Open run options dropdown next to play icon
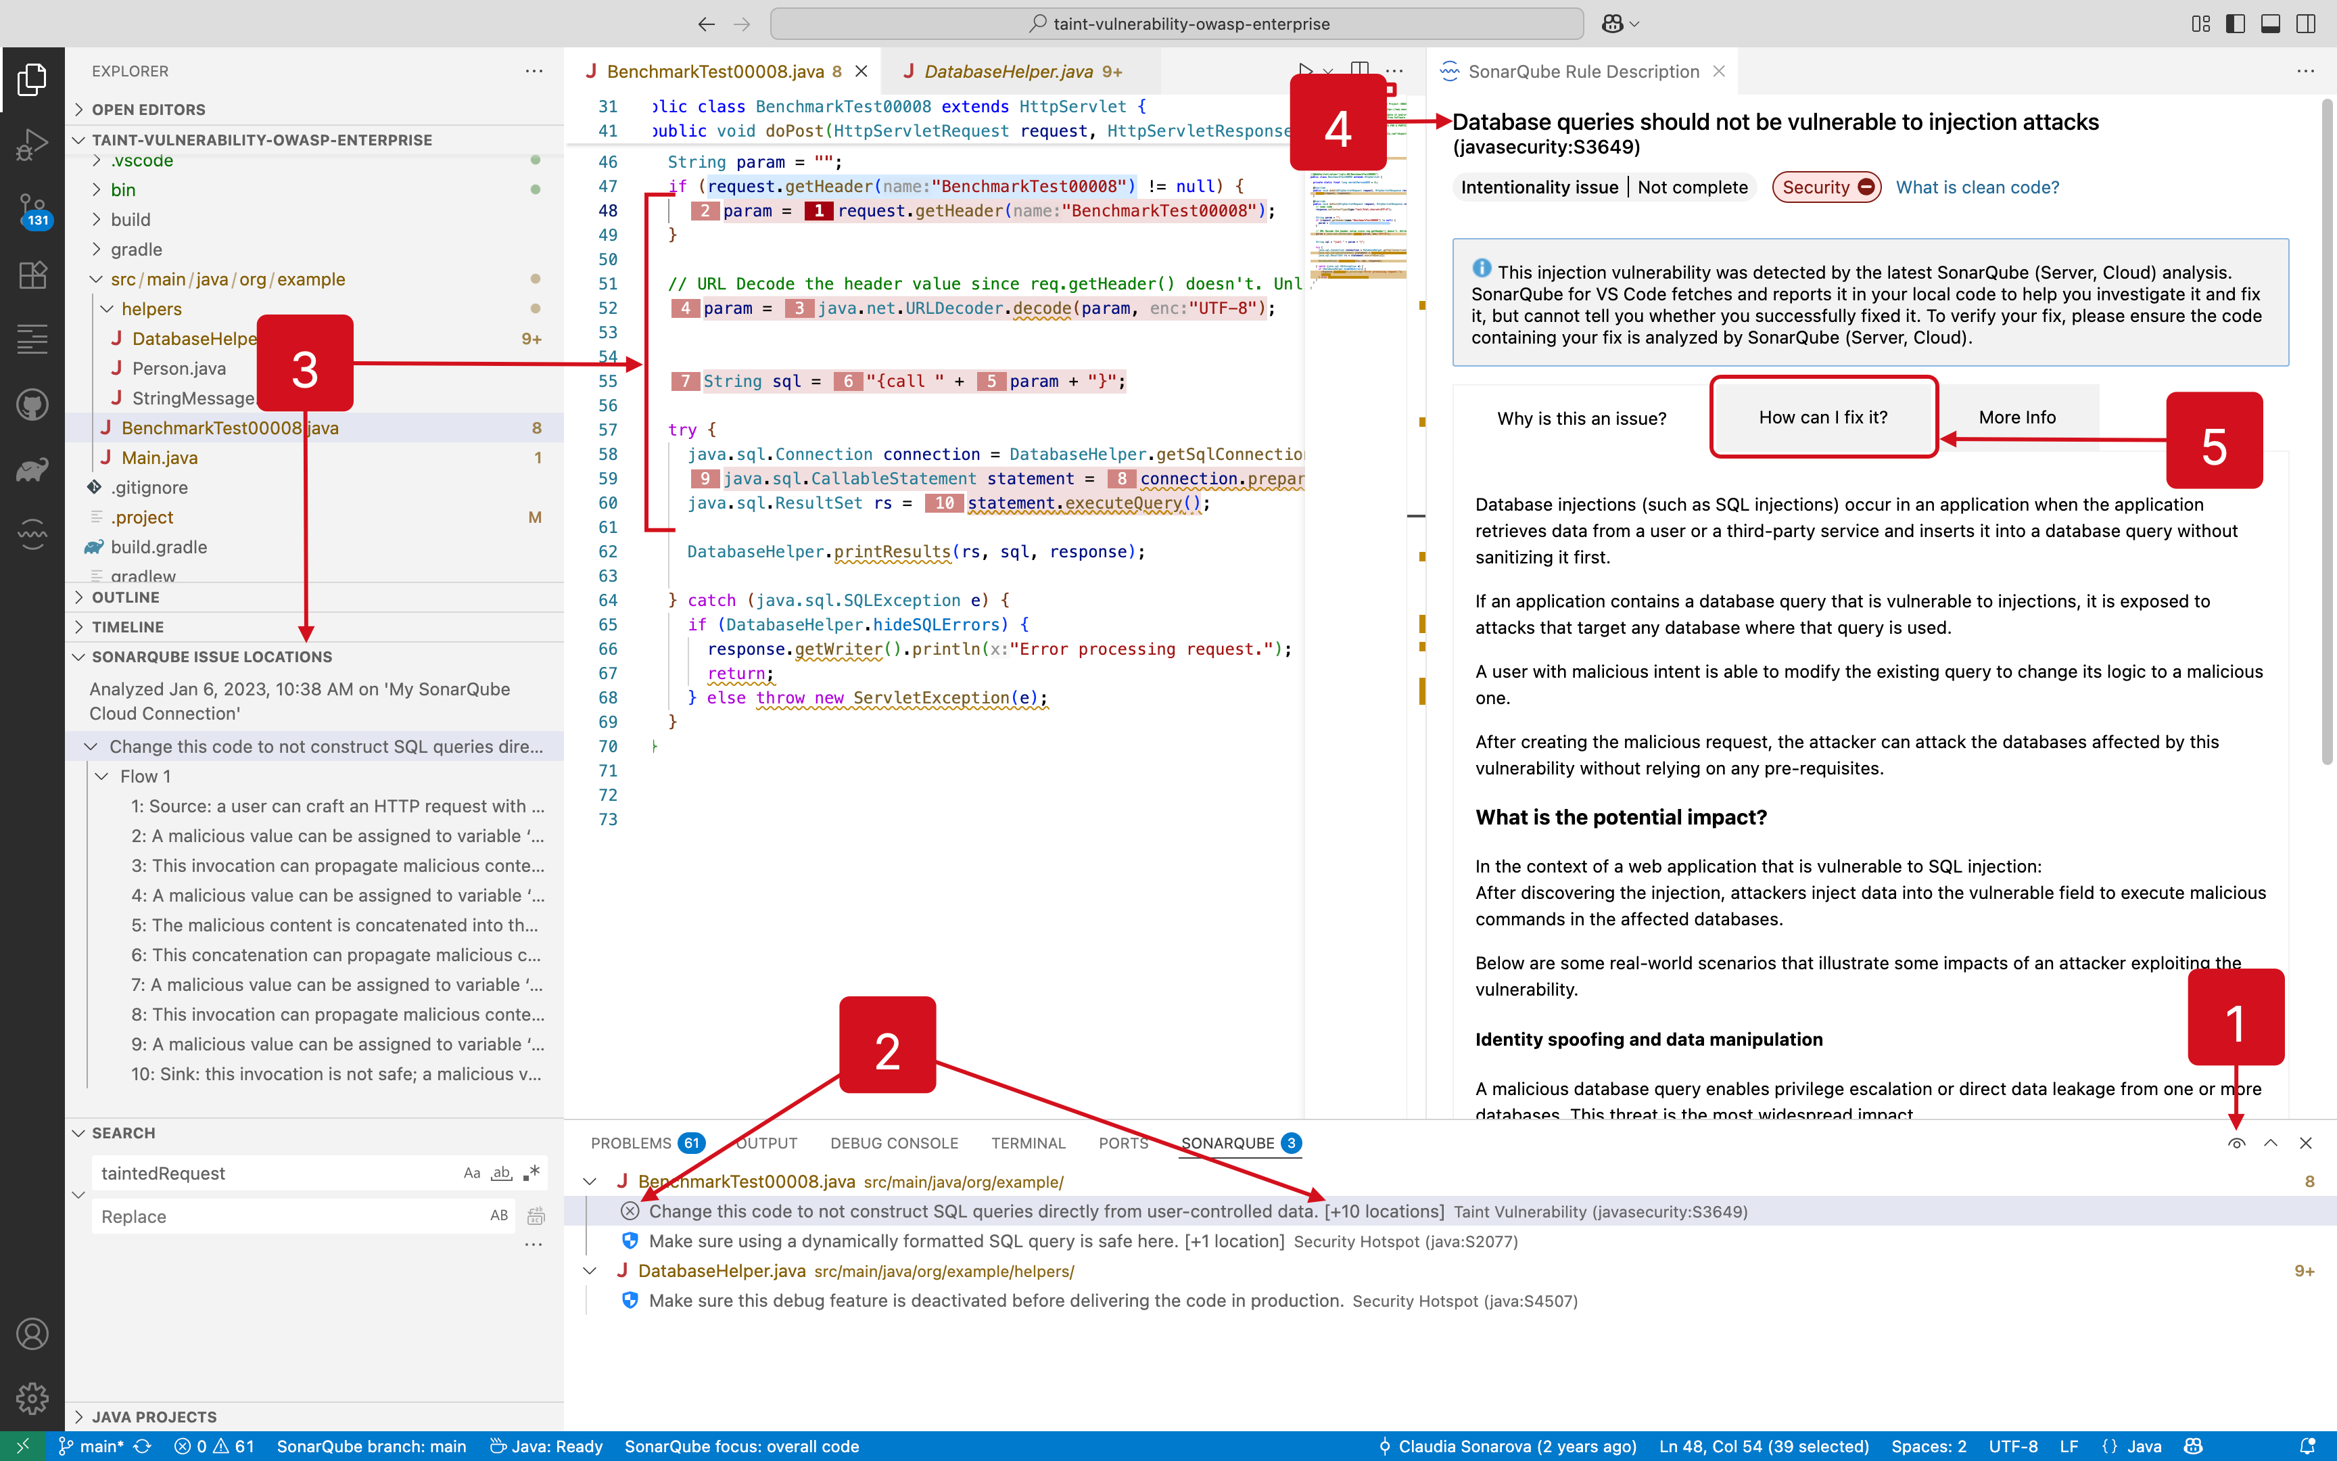This screenshot has height=1461, width=2337. click(x=1328, y=72)
